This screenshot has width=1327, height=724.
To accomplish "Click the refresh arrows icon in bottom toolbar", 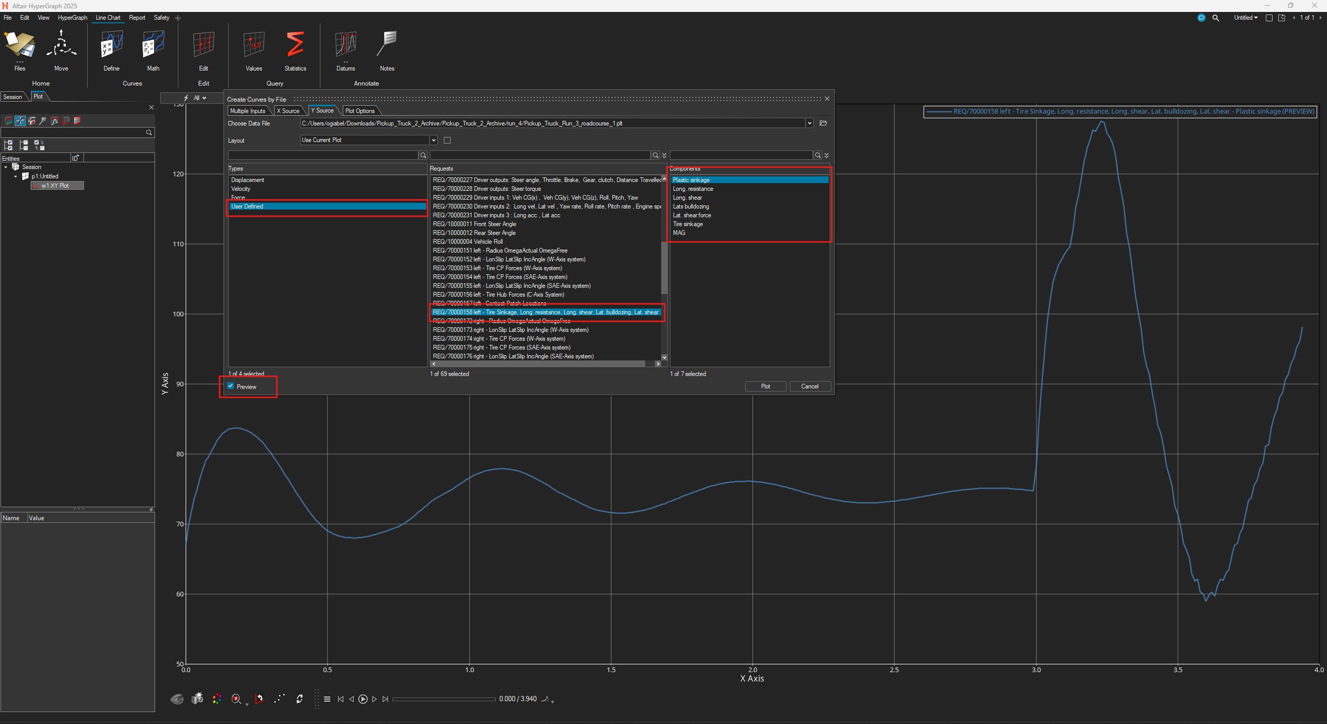I will point(299,699).
